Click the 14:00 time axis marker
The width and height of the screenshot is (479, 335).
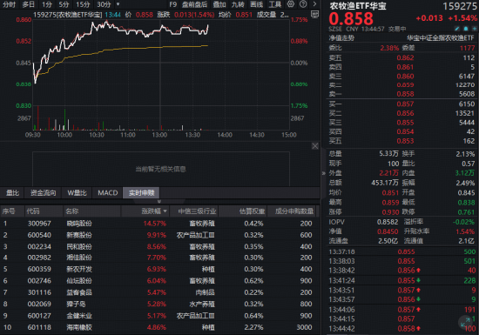point(225,135)
